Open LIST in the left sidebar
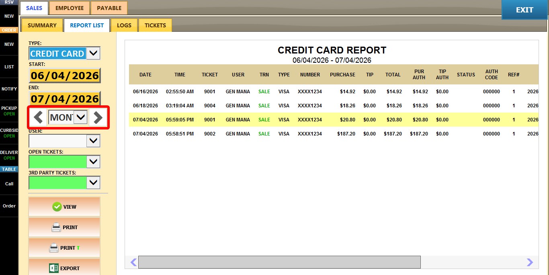 (9, 67)
